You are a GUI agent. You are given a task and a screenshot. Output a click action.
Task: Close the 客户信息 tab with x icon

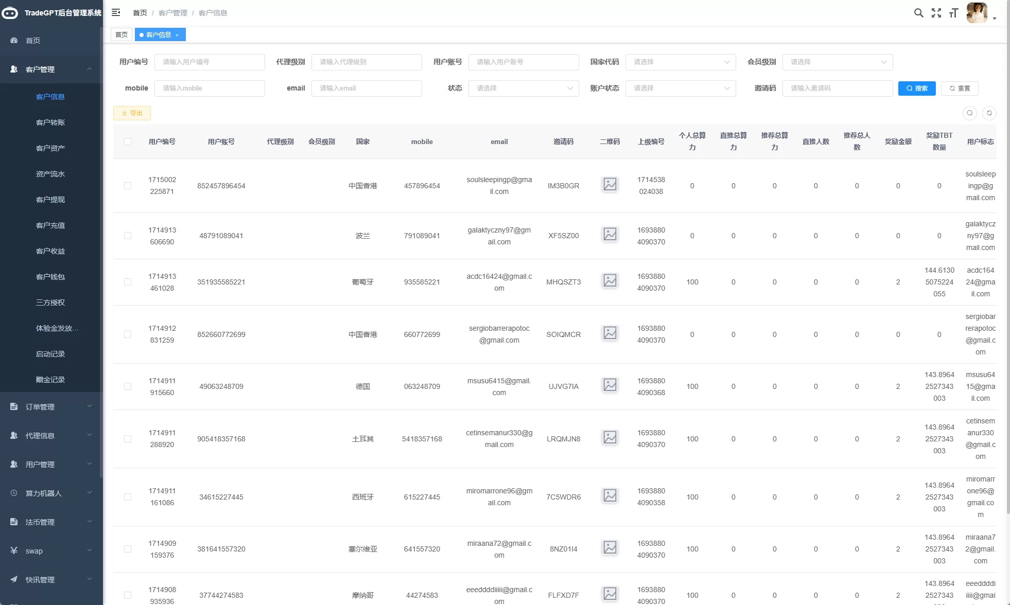point(177,35)
